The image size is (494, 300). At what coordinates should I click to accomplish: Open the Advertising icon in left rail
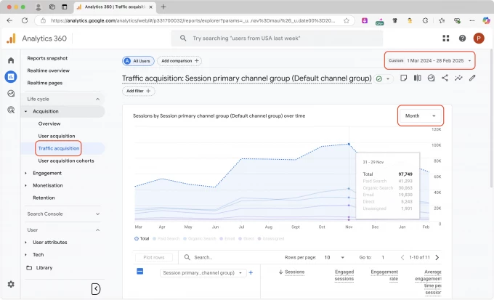(x=11, y=110)
